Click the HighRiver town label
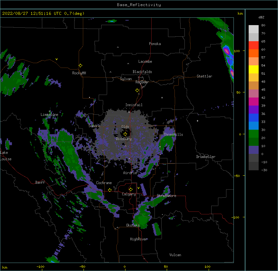 tap(139, 239)
